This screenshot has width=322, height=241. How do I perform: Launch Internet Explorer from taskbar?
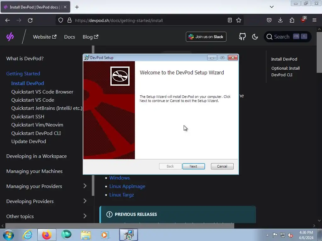pyautogui.click(x=27, y=235)
